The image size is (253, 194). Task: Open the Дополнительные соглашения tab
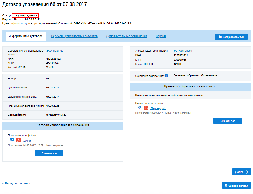[x=127, y=36]
